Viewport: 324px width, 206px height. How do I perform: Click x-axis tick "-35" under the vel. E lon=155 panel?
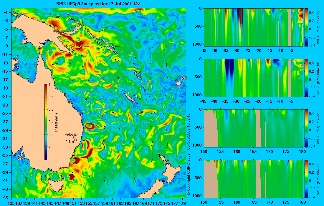(x=226, y=51)
